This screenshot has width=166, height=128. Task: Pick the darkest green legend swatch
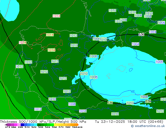coord(39,125)
